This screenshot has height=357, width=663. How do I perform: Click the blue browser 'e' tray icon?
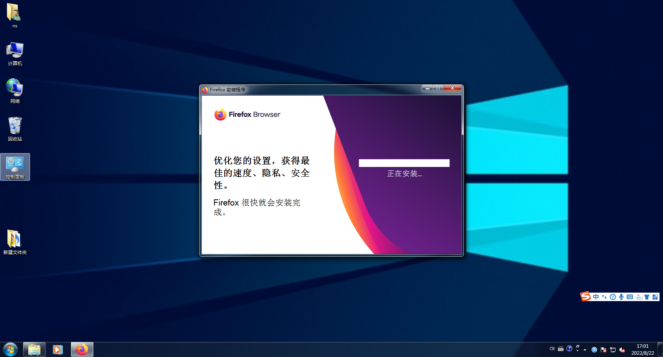594,350
